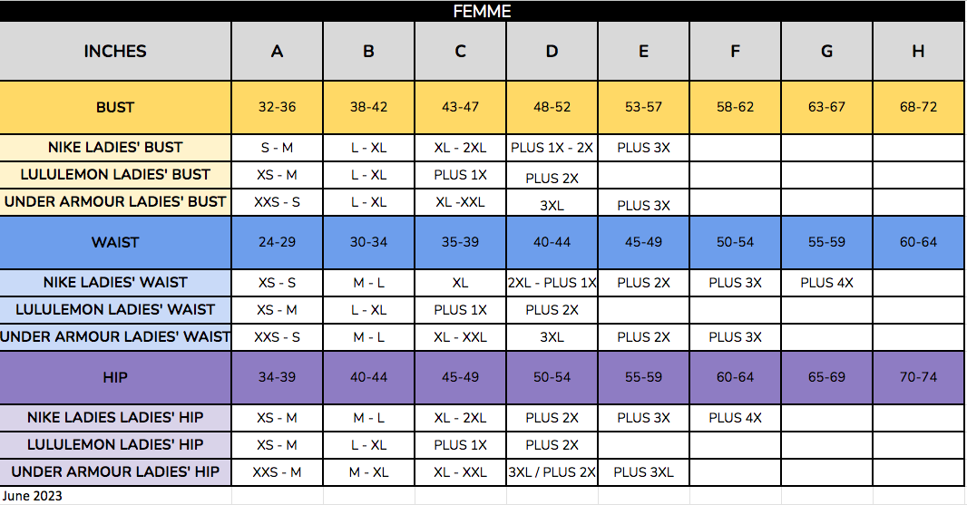Click the 32-36 bust range cell

coord(277,107)
